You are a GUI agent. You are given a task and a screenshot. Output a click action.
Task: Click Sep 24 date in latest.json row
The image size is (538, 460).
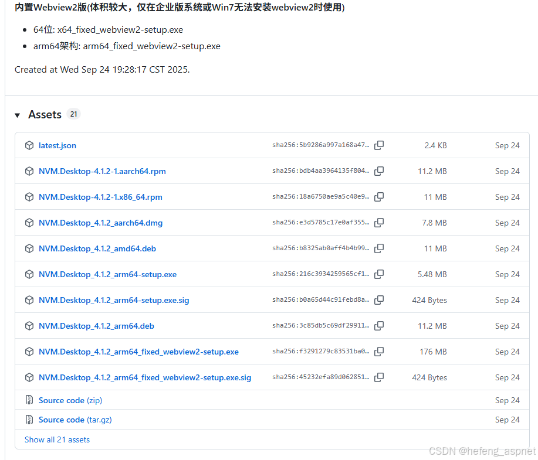[x=507, y=145]
